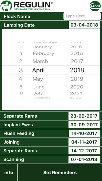Viewport: 102px width, 181px height.
Task: Tap the Implant Ewes date 30-09-2017
Action: pyautogui.click(x=84, y=125)
